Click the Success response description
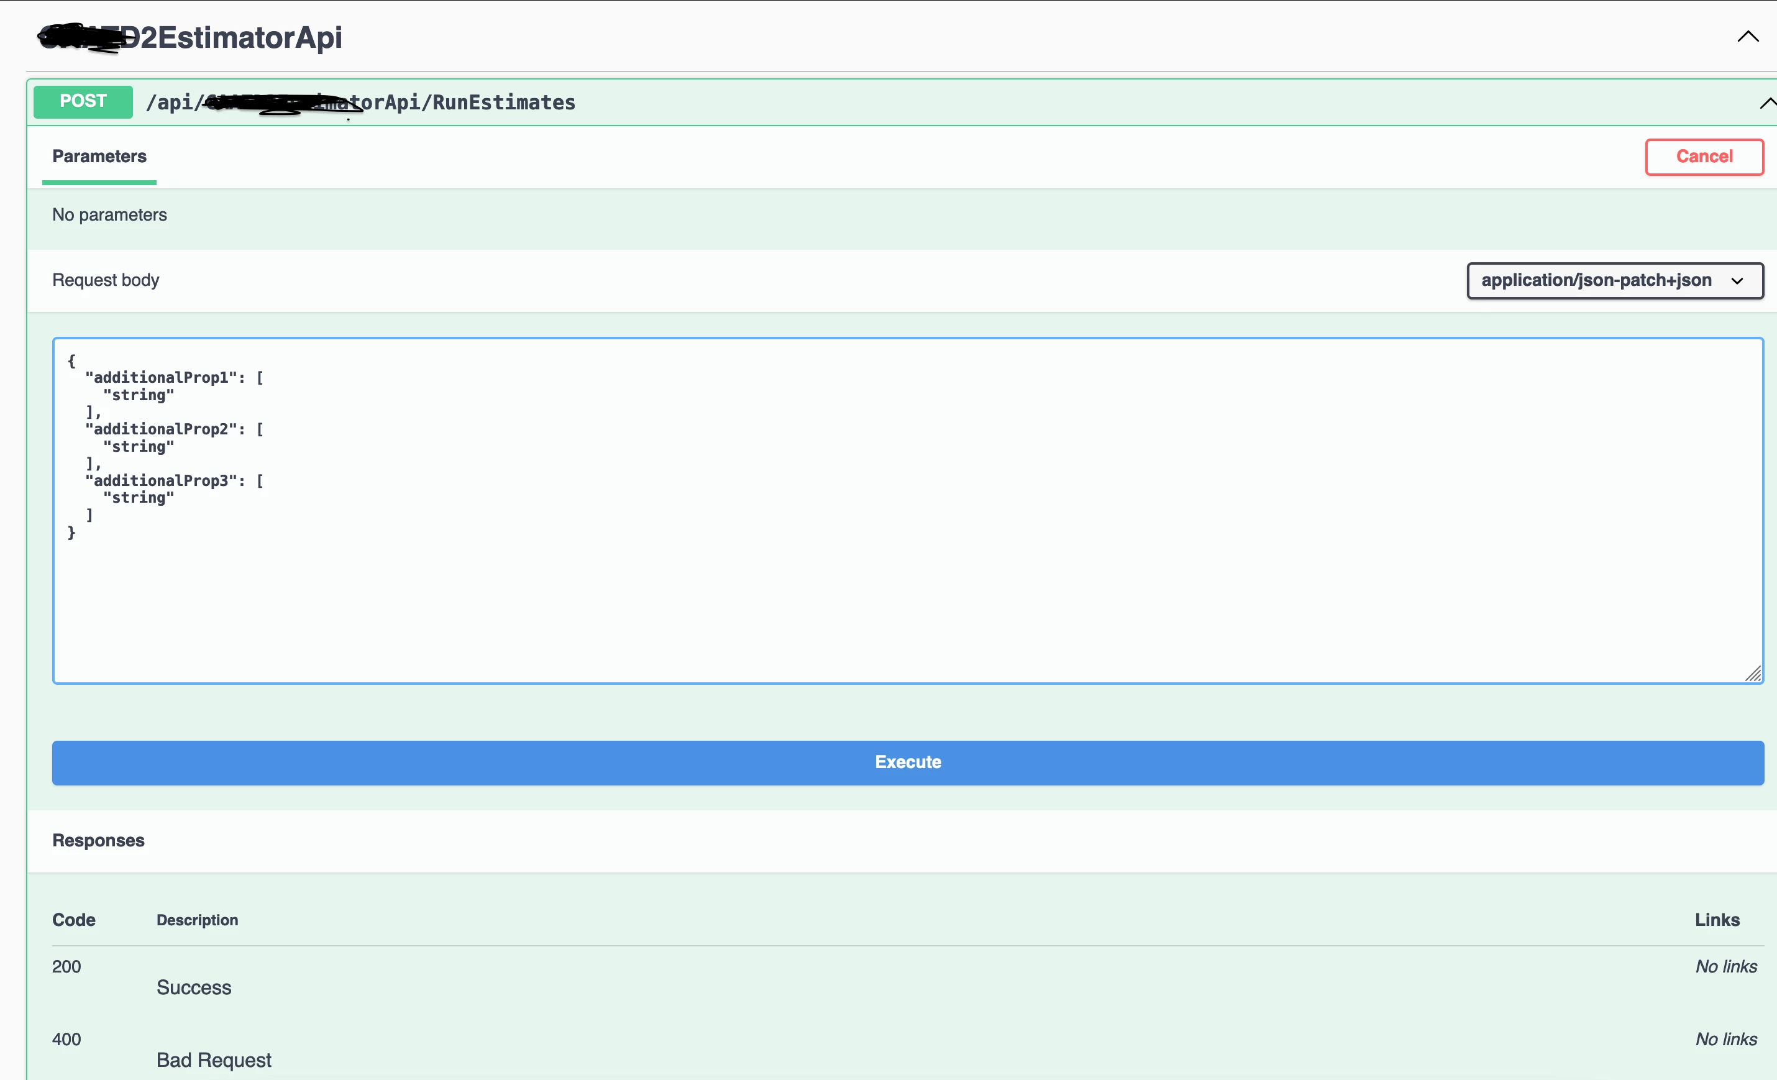This screenshot has width=1777, height=1080. point(194,987)
